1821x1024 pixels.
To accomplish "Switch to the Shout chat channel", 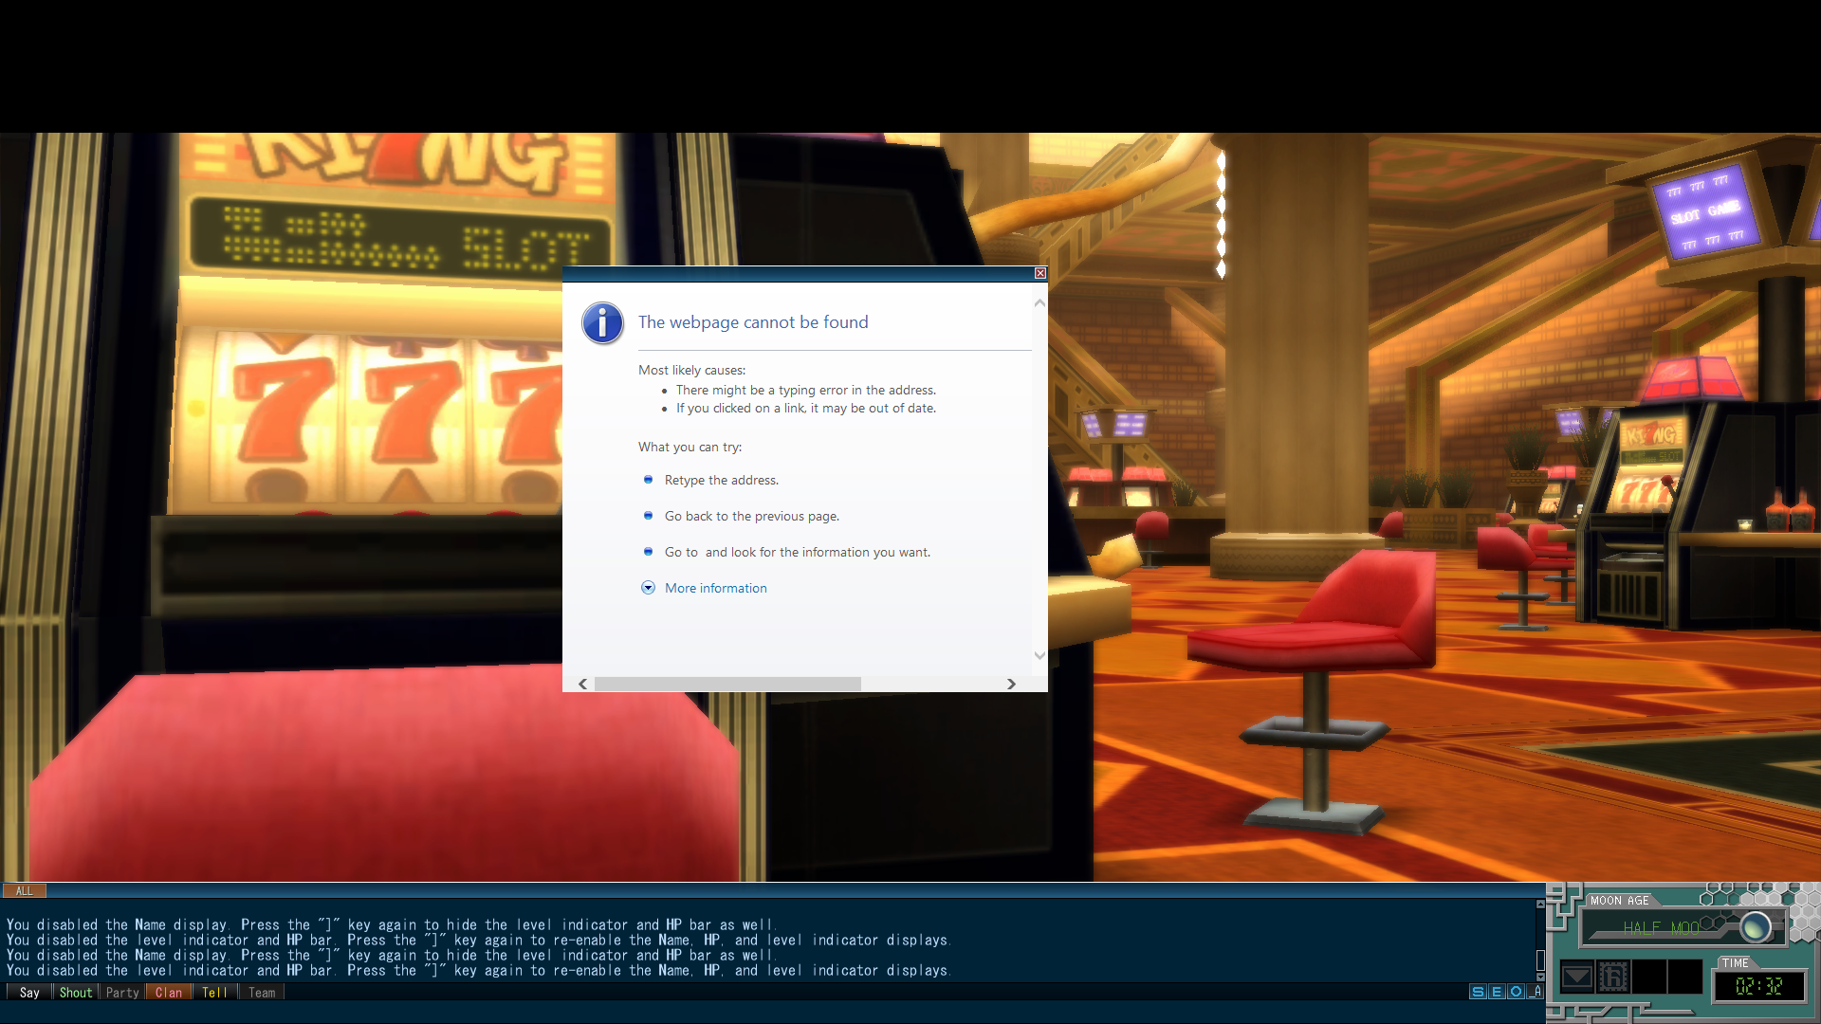I will pyautogui.click(x=76, y=993).
